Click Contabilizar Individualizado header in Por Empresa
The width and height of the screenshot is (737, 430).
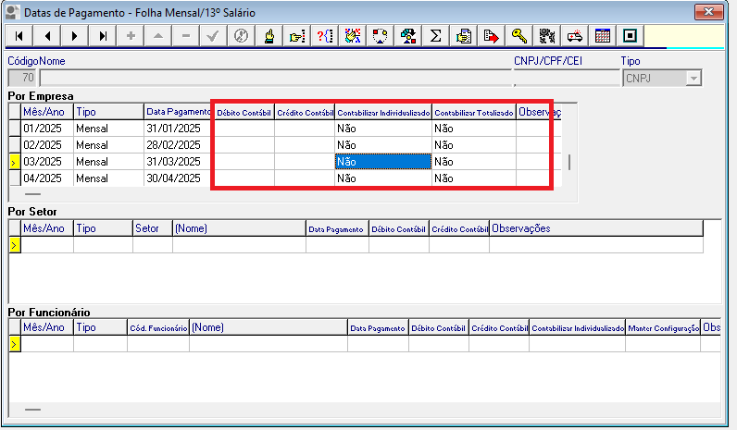[383, 112]
